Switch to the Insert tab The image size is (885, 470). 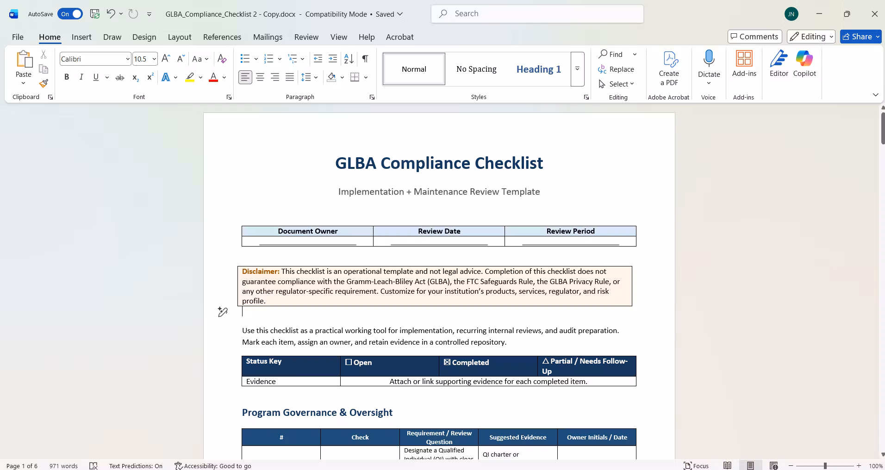coord(81,37)
